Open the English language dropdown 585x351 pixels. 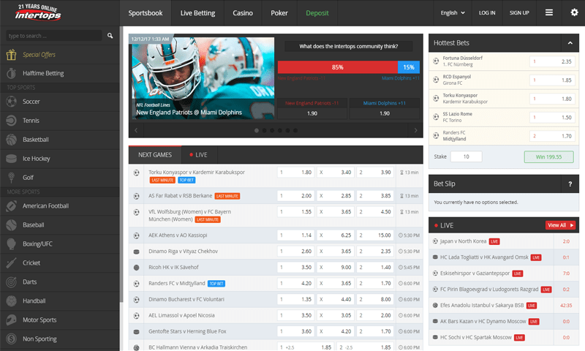coord(453,13)
